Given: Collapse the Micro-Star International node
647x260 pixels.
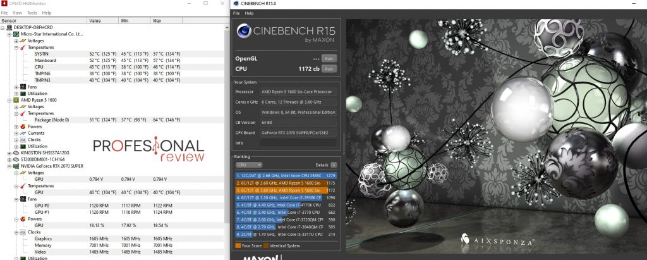Looking at the screenshot, I should click(10, 34).
